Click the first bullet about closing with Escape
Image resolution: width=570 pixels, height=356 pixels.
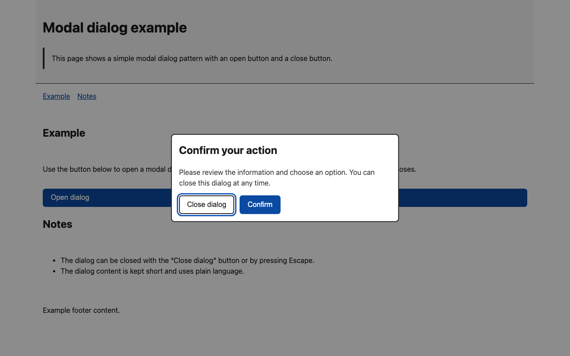187,260
